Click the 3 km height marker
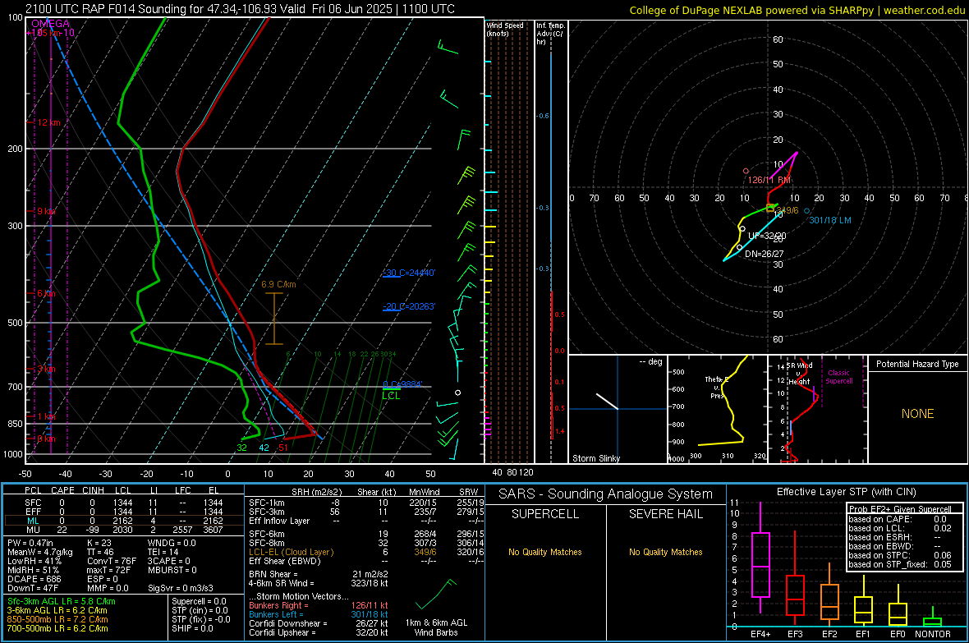 tap(46, 369)
